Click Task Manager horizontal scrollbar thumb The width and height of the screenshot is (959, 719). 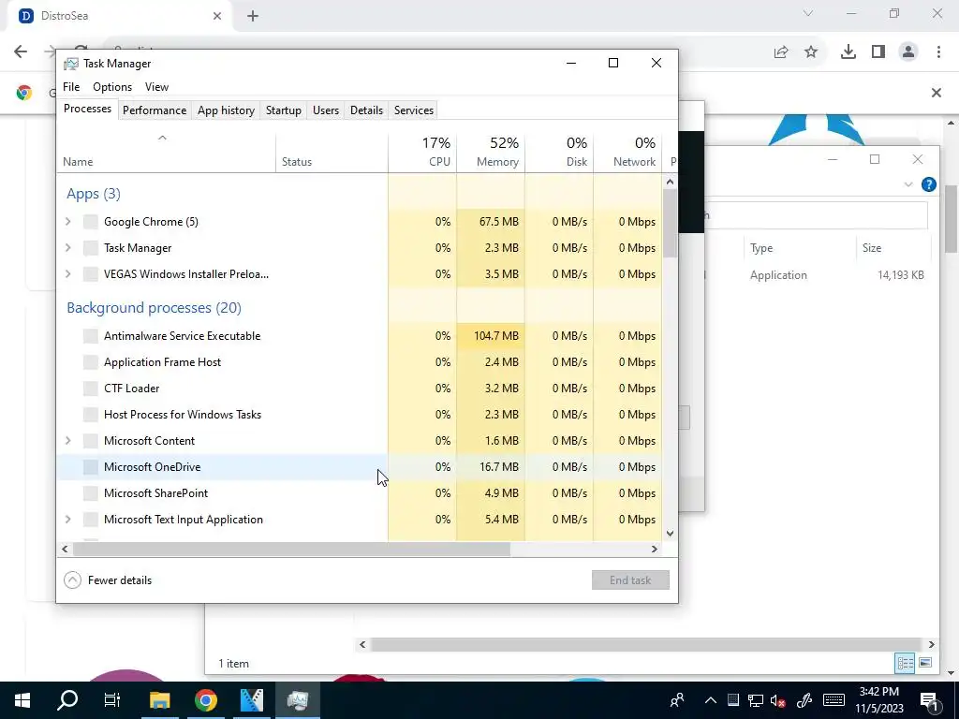(291, 549)
